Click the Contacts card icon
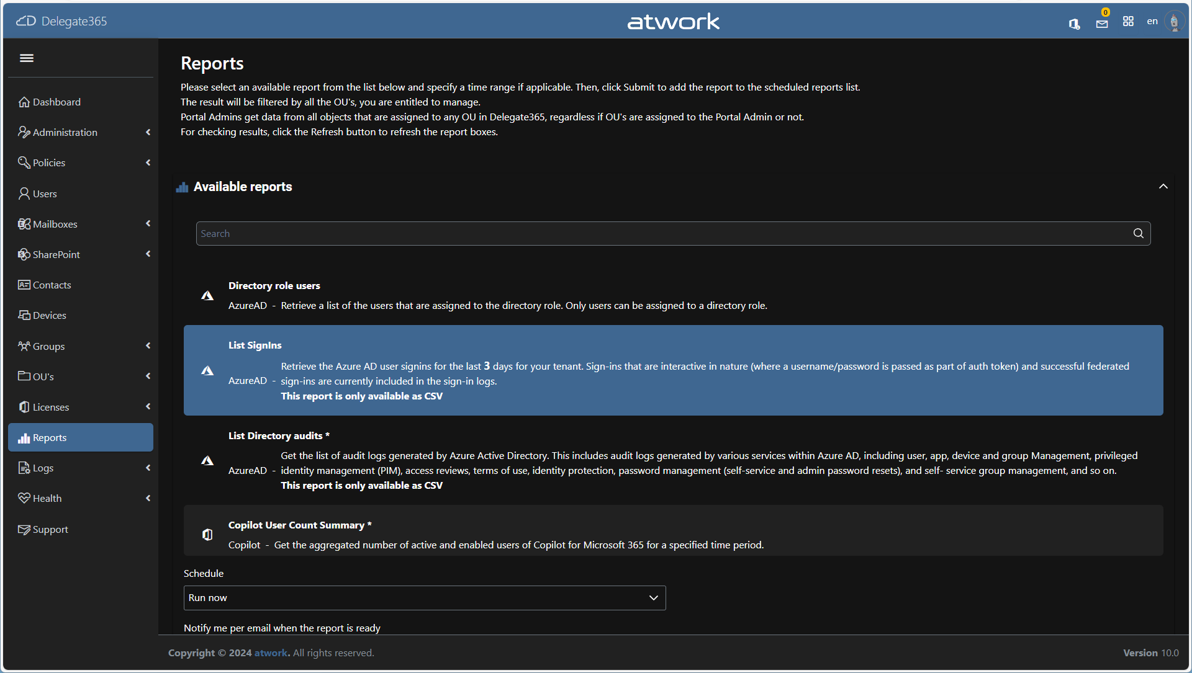This screenshot has height=673, width=1192. [24, 285]
